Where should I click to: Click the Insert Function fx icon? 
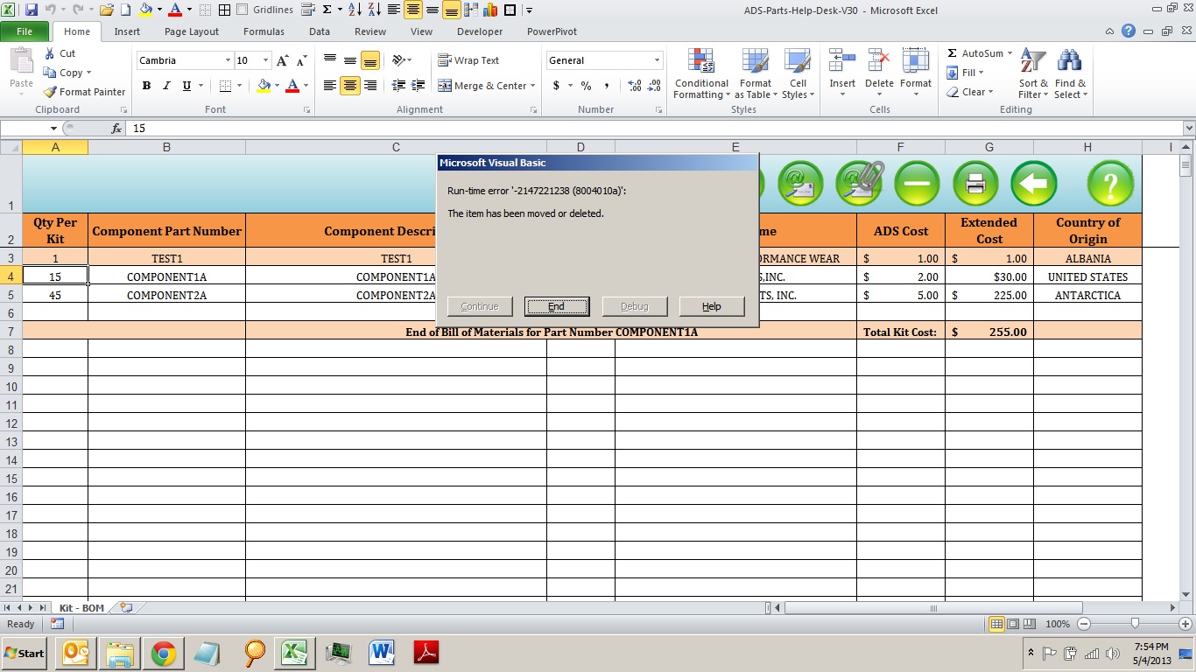click(116, 129)
